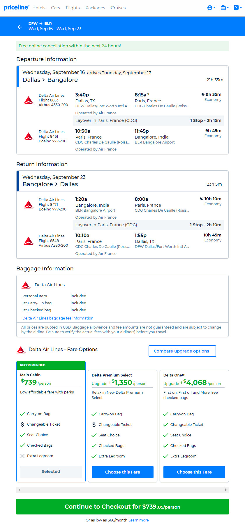This screenshot has height=532, width=245.
Task: Click the +$1,350 upgrade price
Action: click(x=120, y=382)
